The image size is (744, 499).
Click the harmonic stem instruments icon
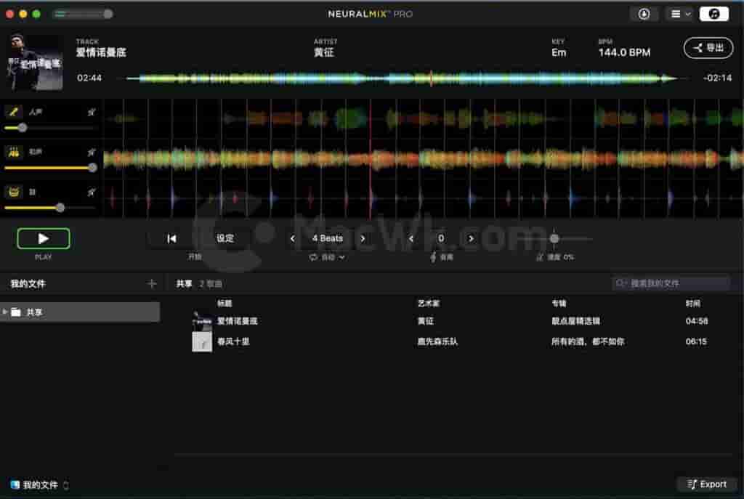point(14,152)
